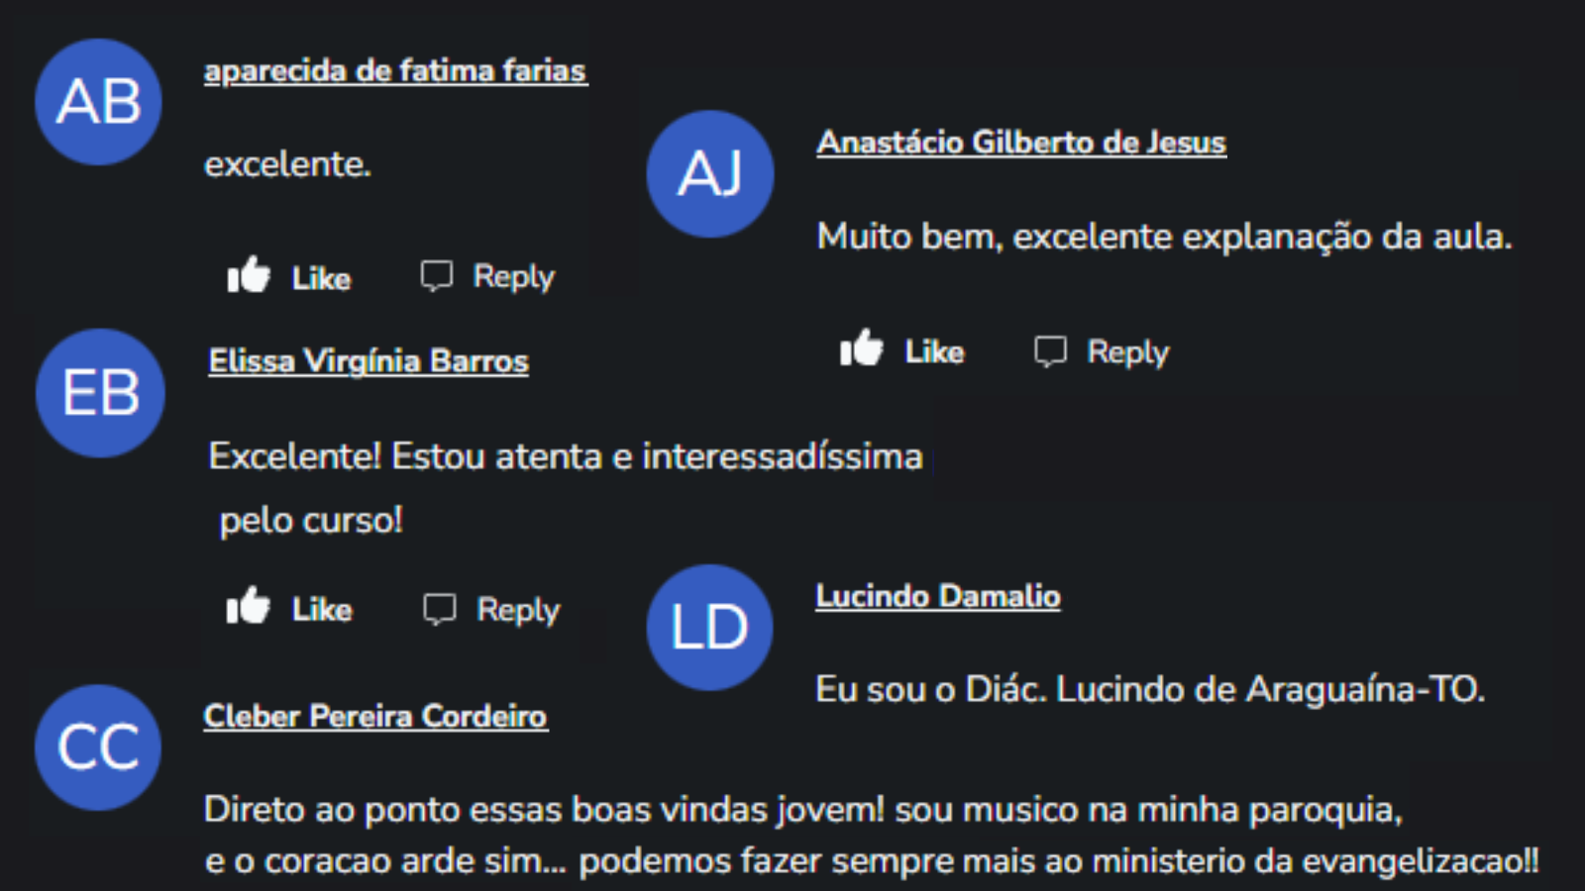Click Reply bubble icon on Anastácio's comment

(x=1050, y=350)
